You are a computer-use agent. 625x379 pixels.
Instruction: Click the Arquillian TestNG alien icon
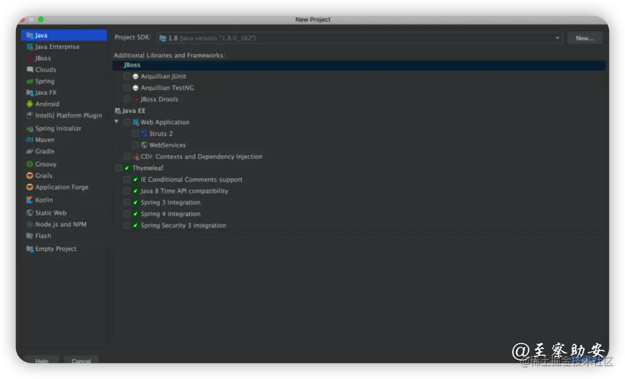(135, 88)
